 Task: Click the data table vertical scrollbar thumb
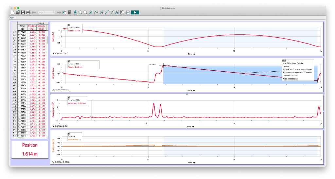(47, 40)
